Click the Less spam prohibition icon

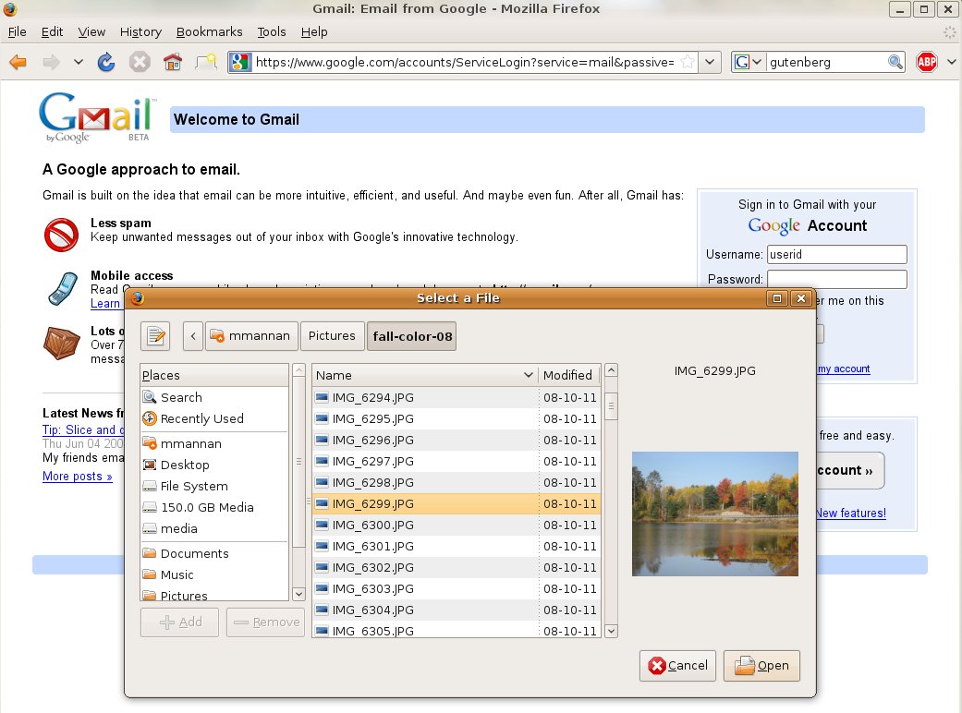61,235
